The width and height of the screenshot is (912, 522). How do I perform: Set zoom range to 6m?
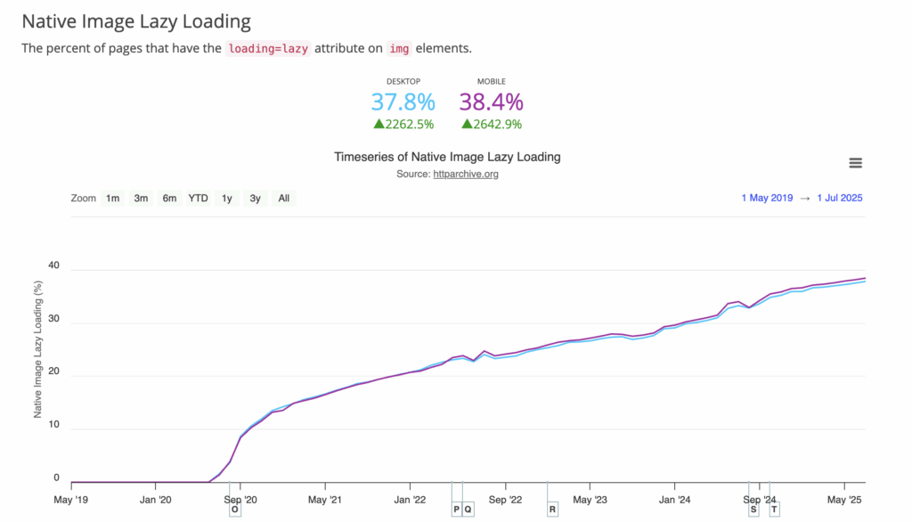pos(169,199)
